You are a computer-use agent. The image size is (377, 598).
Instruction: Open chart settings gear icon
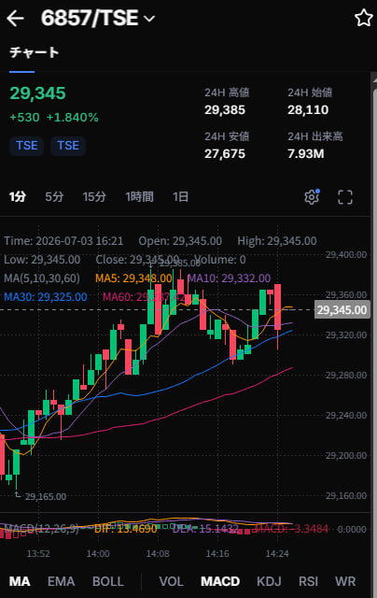(x=312, y=197)
